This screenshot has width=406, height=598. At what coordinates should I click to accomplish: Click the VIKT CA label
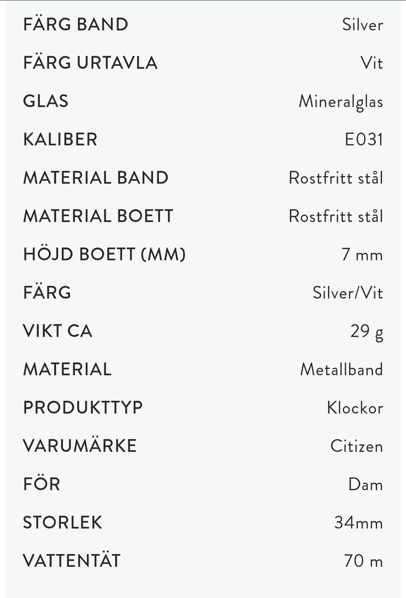(58, 331)
